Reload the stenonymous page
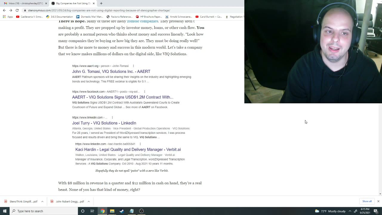This screenshot has height=215, width=382. coord(17,10)
